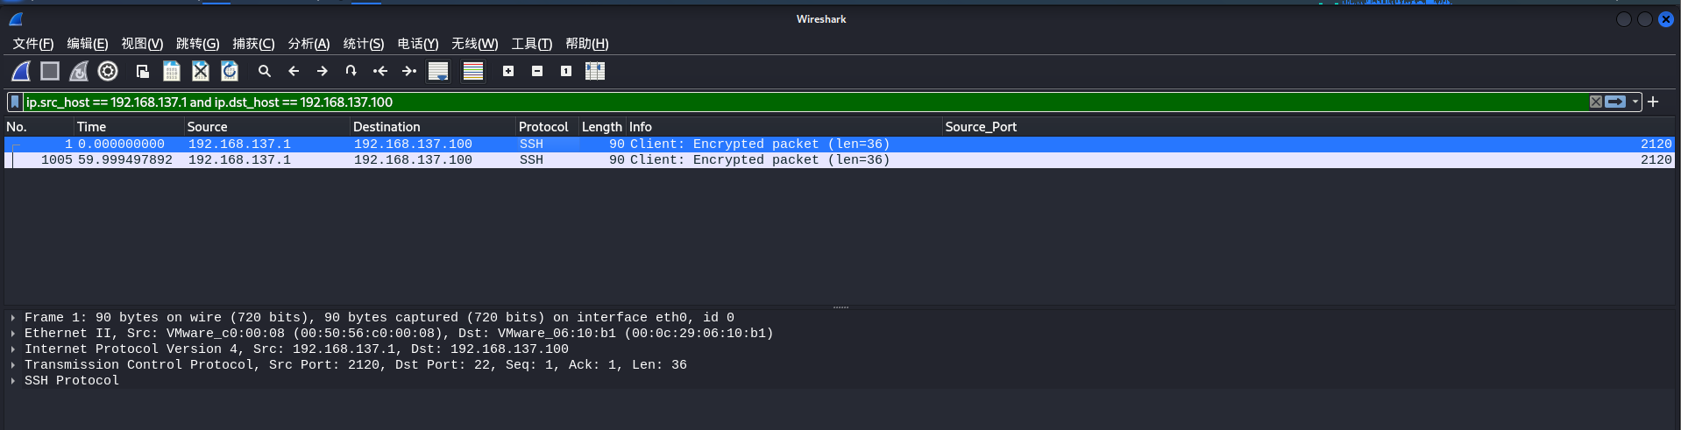Open the 统计(S) menu
The width and height of the screenshot is (1681, 430).
(364, 44)
